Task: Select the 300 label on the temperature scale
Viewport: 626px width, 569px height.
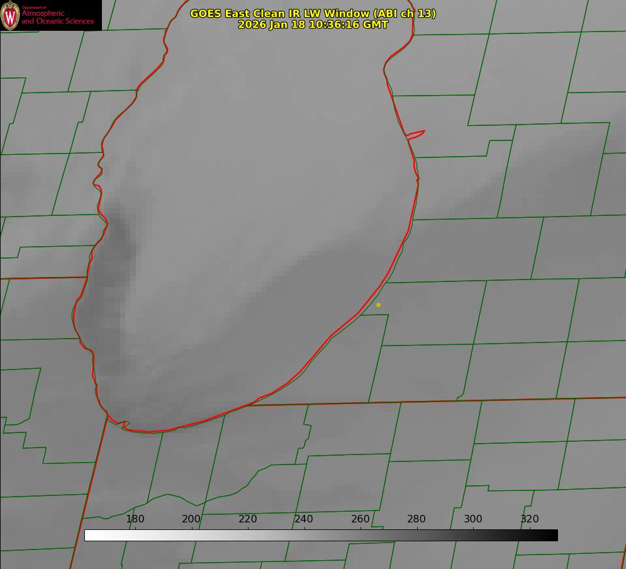Action: (x=473, y=519)
